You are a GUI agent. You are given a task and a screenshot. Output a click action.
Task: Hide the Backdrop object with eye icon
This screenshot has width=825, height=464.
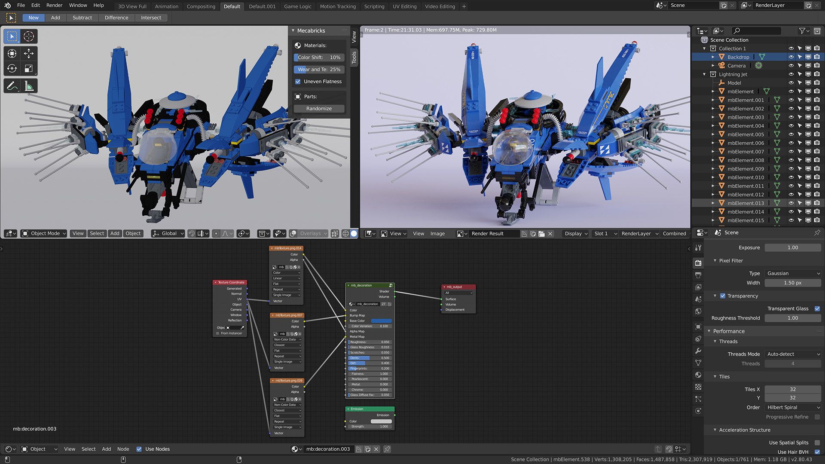(791, 57)
